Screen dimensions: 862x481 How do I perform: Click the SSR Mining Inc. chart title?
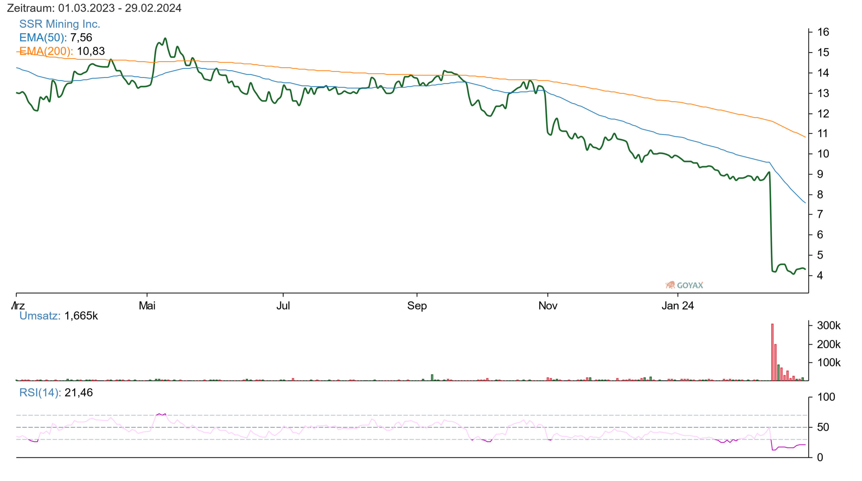tap(60, 24)
